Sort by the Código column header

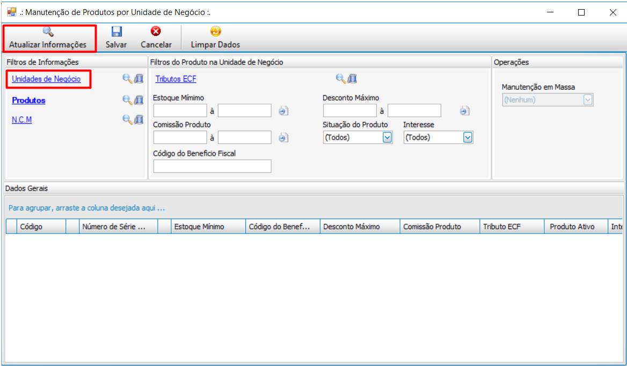(41, 226)
